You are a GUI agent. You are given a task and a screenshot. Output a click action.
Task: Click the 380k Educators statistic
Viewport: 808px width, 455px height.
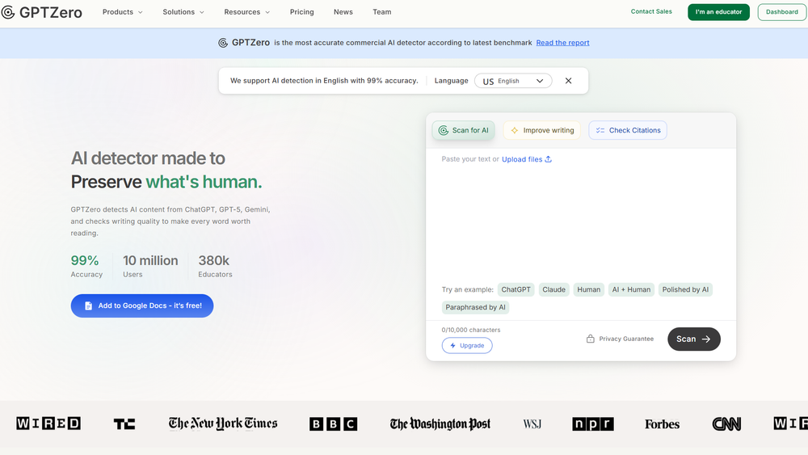pos(216,266)
